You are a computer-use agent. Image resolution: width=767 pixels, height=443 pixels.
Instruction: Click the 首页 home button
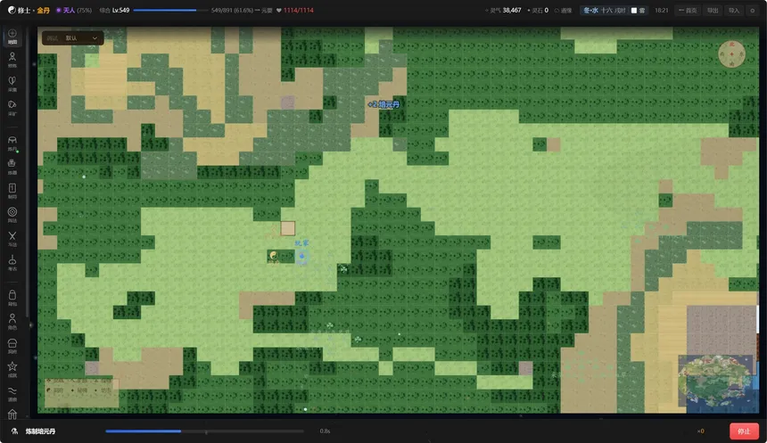point(688,11)
